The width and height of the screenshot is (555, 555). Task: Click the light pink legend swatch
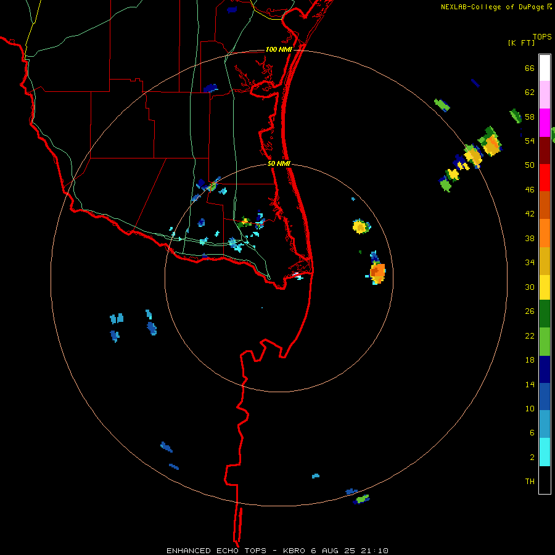coord(545,94)
